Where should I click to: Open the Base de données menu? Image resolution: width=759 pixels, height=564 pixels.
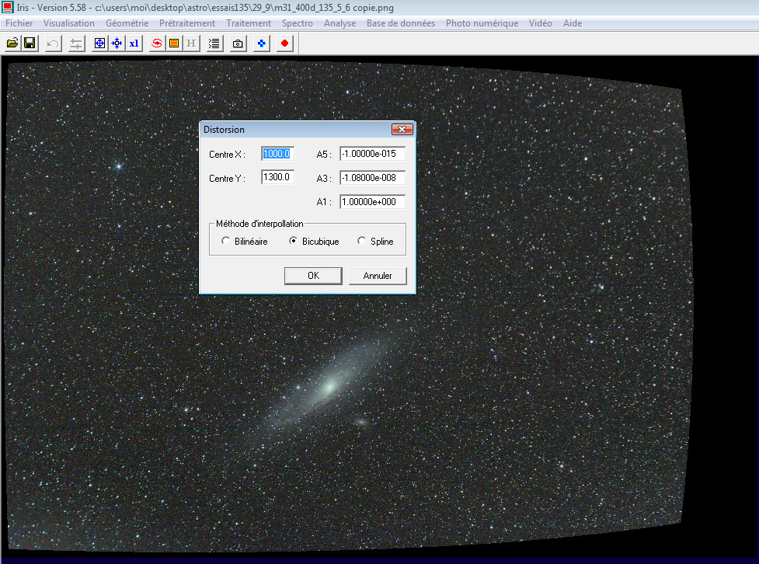(400, 23)
